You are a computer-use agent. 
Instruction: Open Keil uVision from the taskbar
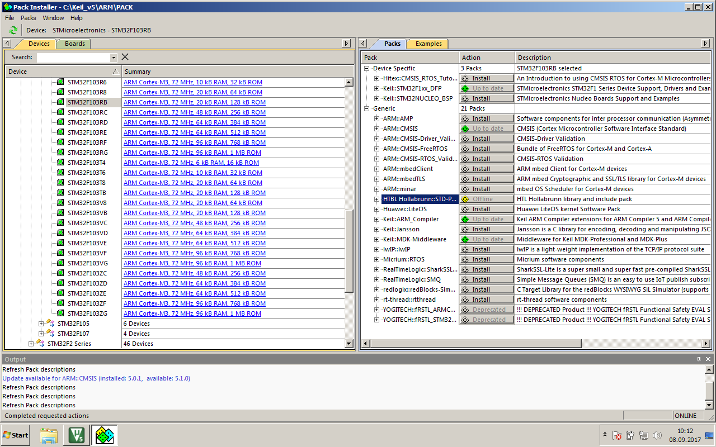click(x=76, y=435)
